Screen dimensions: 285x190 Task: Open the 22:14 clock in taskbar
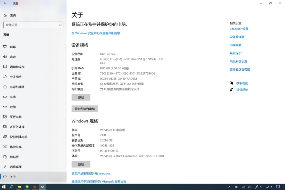coord(269,187)
